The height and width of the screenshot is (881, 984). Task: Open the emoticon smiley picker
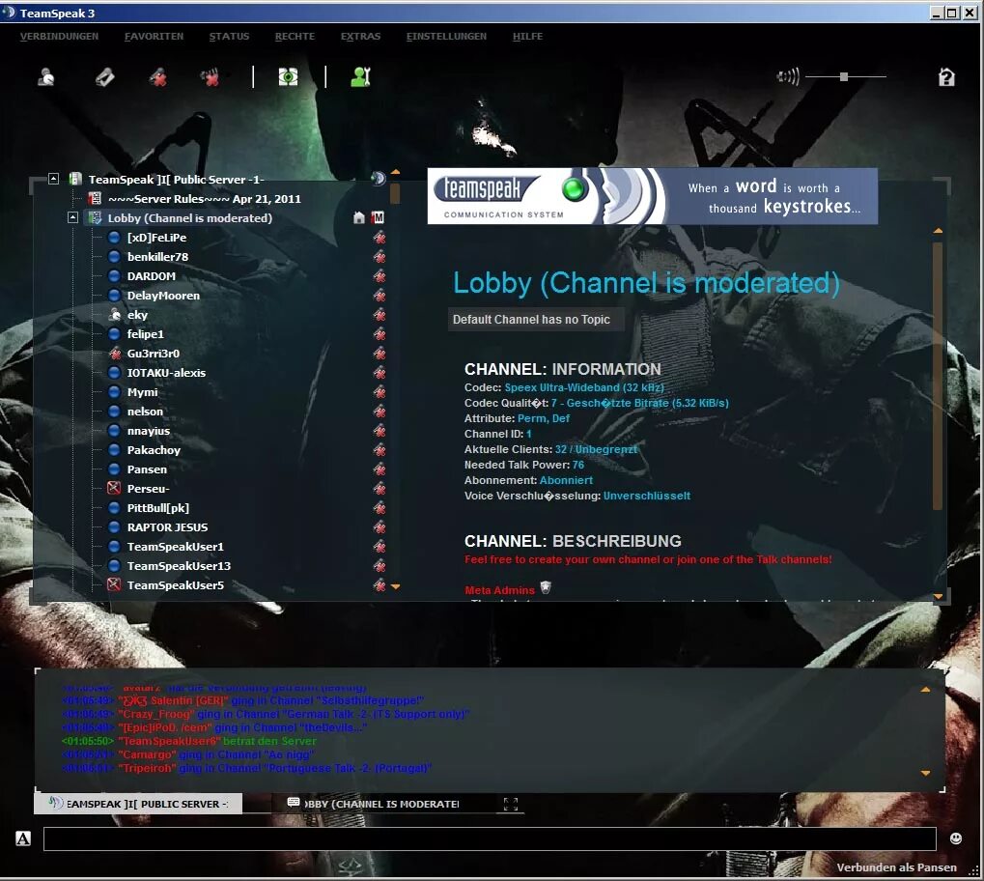click(x=956, y=838)
